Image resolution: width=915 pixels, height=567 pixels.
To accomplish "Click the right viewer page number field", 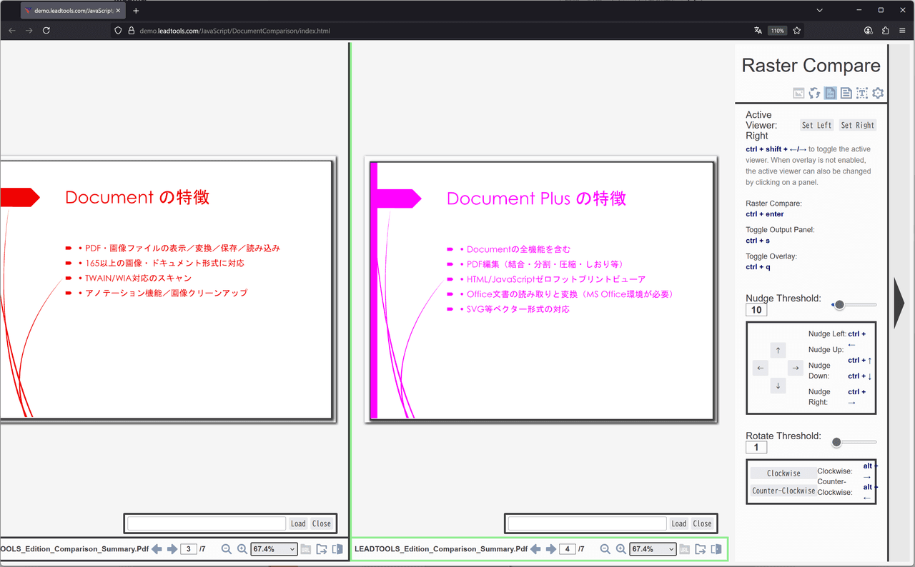I will click(x=568, y=549).
